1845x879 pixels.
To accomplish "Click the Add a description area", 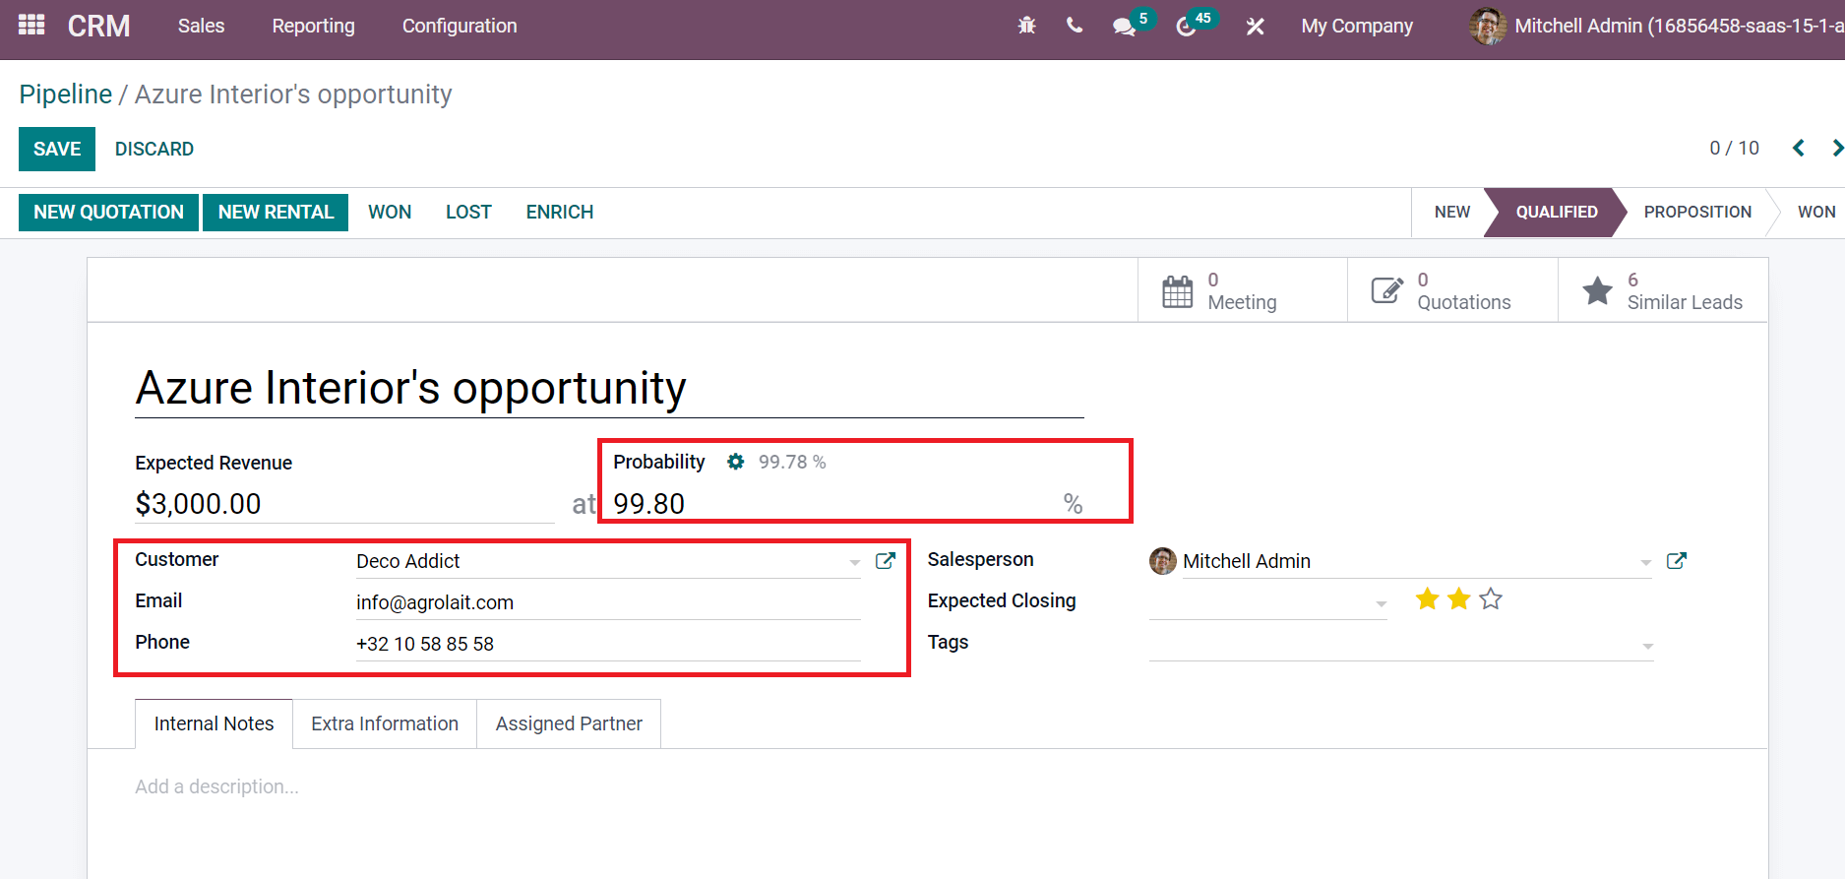I will click(x=216, y=786).
